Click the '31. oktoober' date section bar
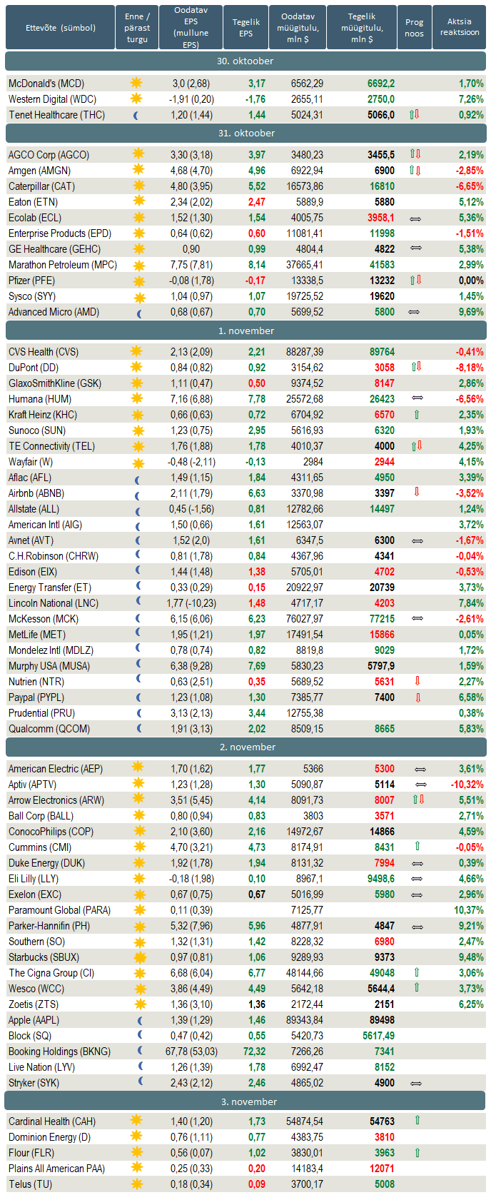This screenshot has width=491, height=1195. point(246,133)
